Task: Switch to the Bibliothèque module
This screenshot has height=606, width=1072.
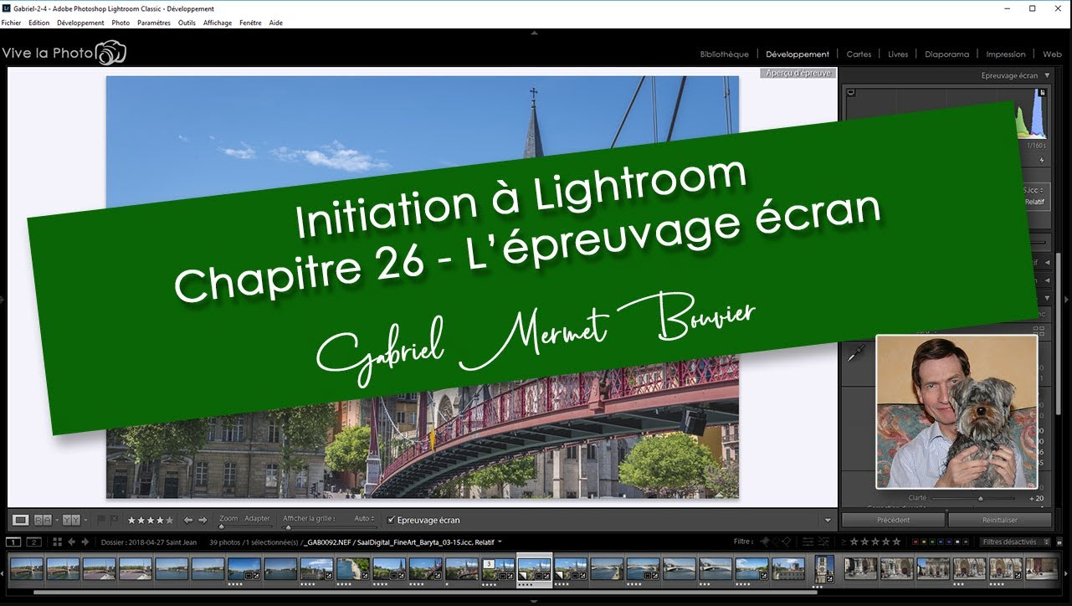Action: click(724, 54)
